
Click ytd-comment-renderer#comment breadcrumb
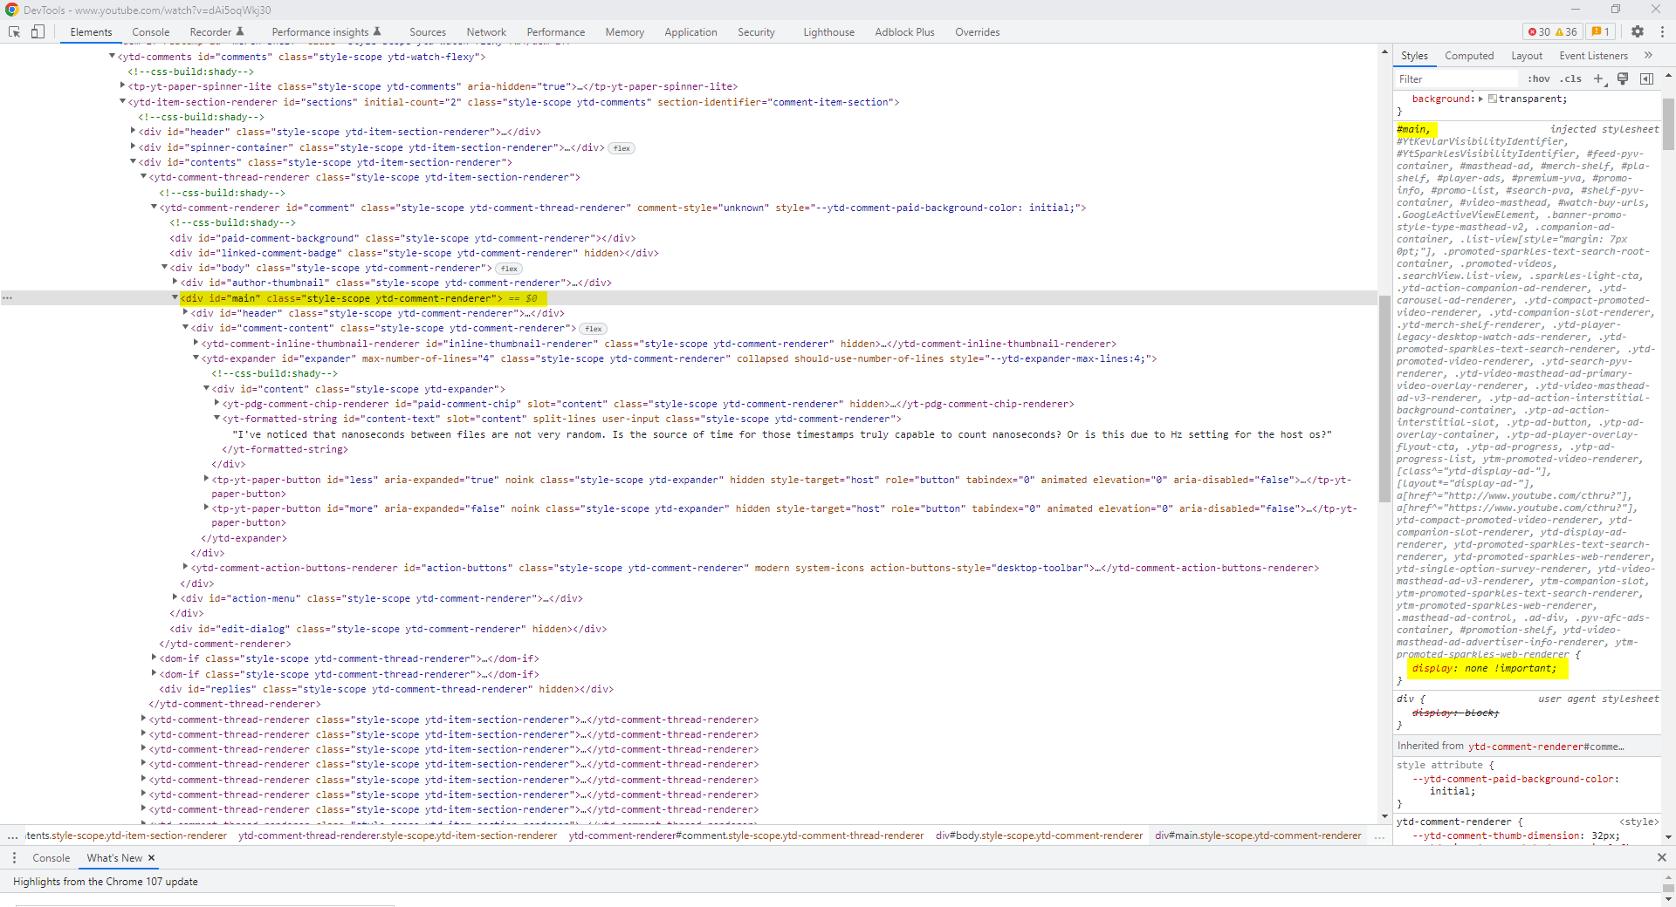(746, 835)
